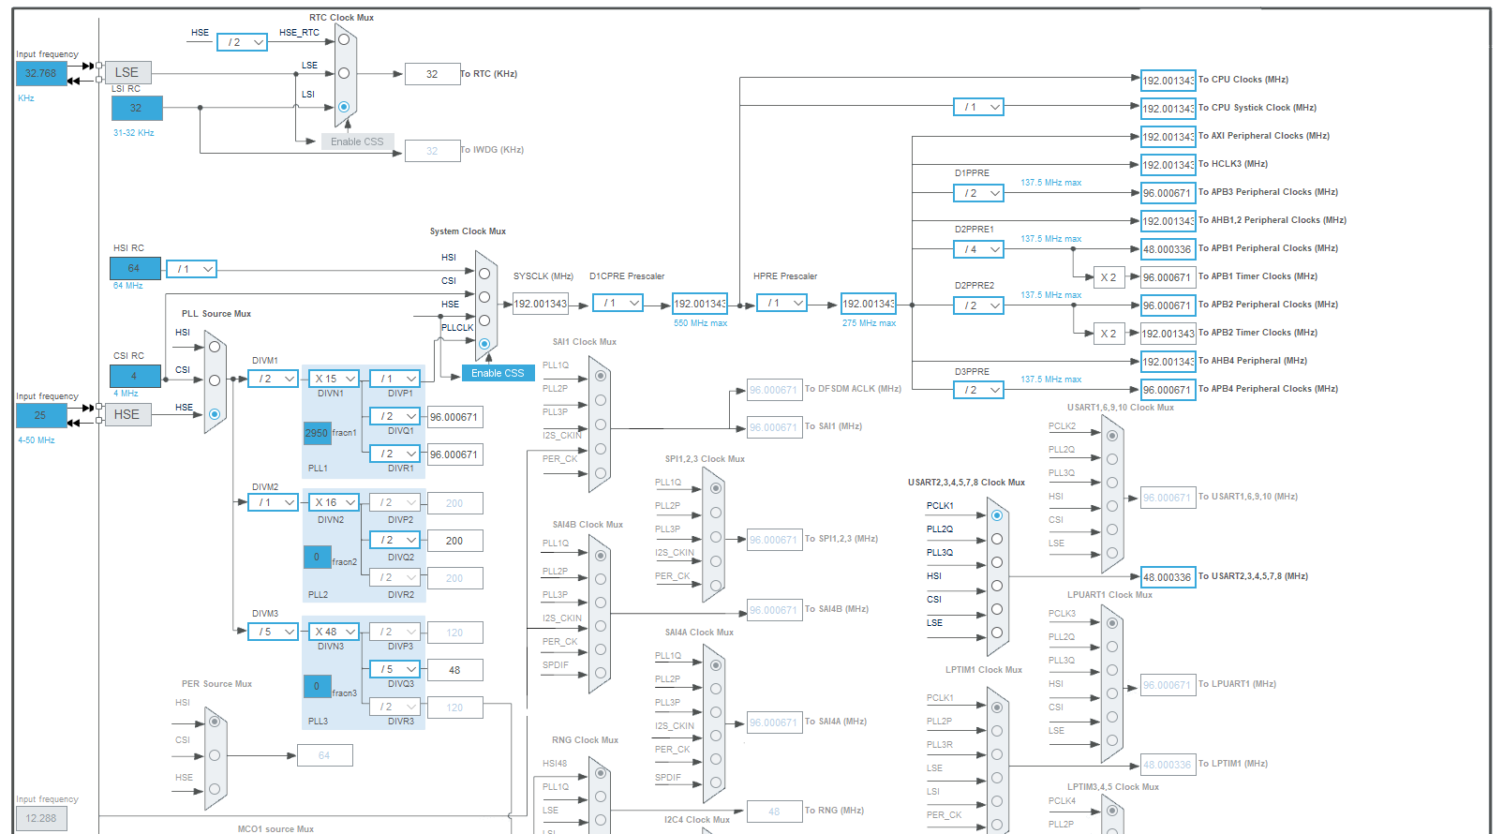The width and height of the screenshot is (1503, 834).
Task: Select LSE in USART2,3,4,5,7,8 Clock Mux
Action: pyautogui.click(x=997, y=633)
